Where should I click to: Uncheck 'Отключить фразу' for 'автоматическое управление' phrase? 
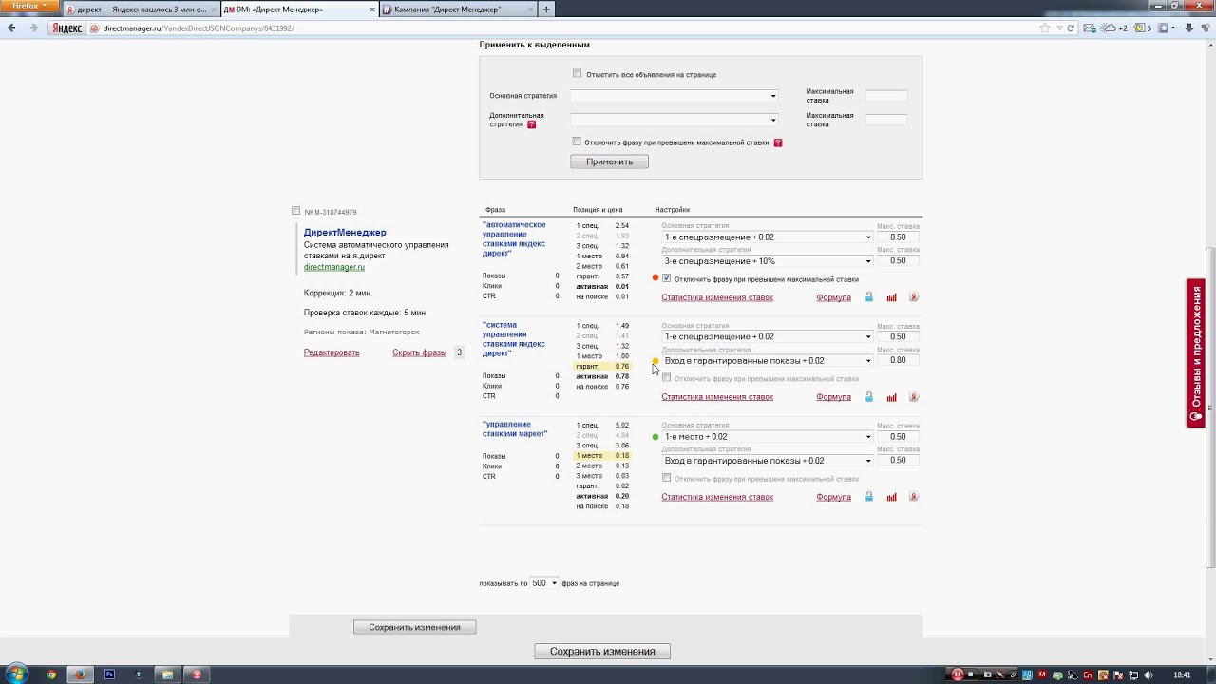[x=667, y=278]
